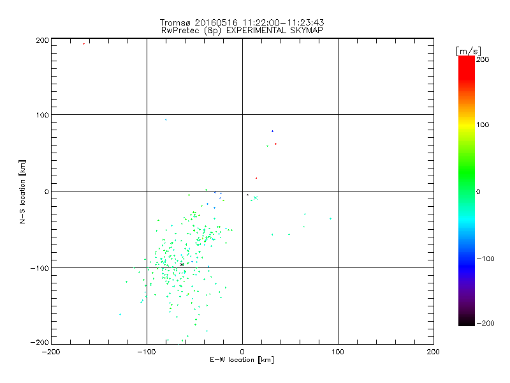Image resolution: width=510 pixels, height=383 pixels.
Task: Click the 'E-W location [km]' axis label
Action: pos(242,360)
